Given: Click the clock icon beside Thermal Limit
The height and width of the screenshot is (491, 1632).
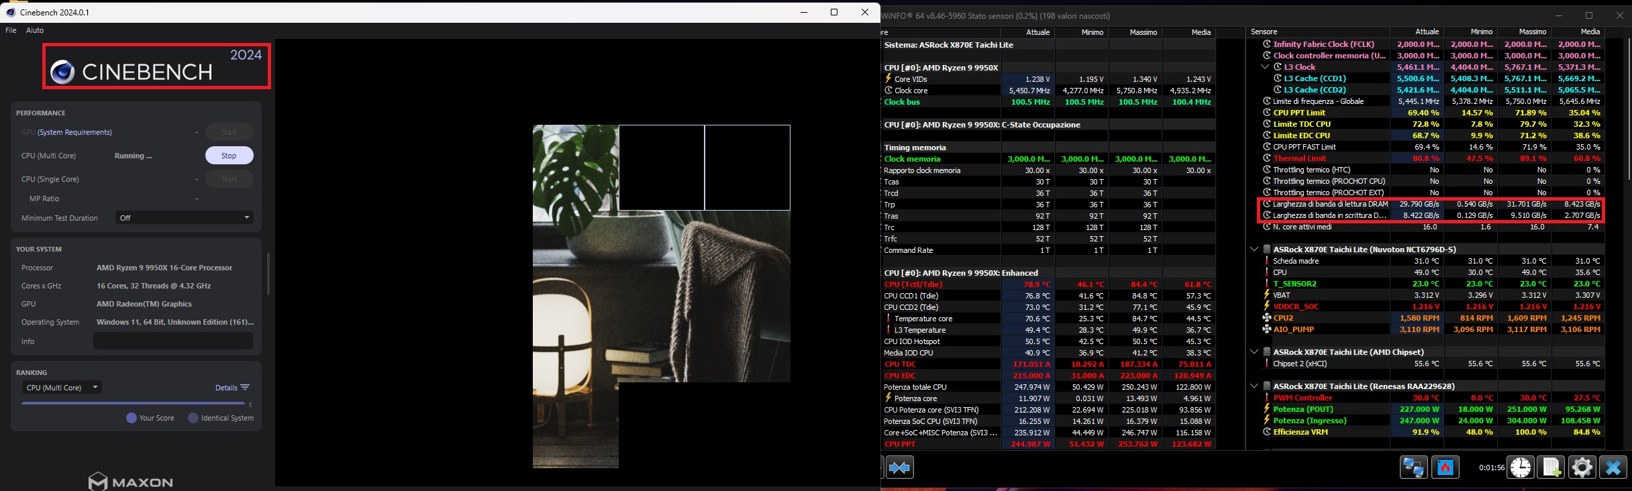Looking at the screenshot, I should pyautogui.click(x=1267, y=158).
